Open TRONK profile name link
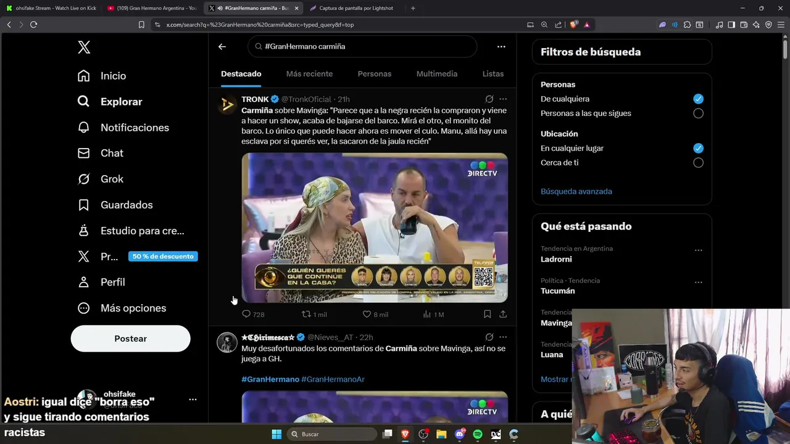This screenshot has height=444, width=790. (x=255, y=99)
